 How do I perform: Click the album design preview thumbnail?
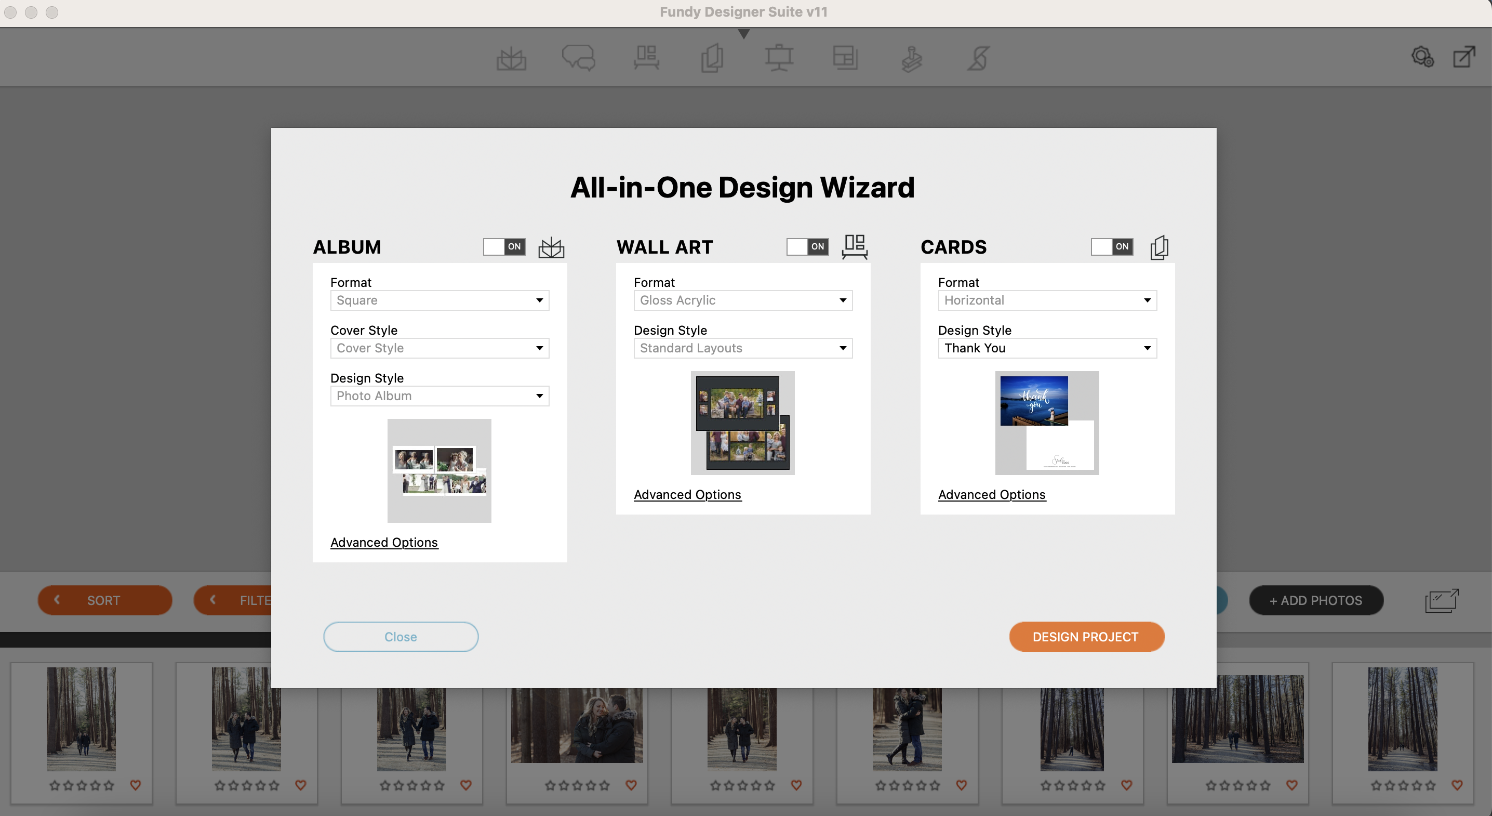[439, 471]
